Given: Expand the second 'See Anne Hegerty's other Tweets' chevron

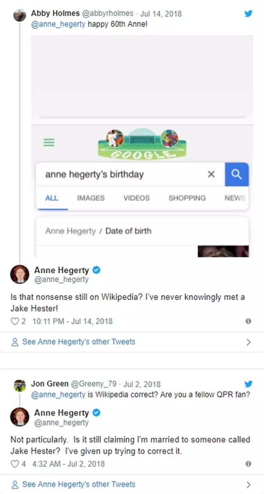Looking at the screenshot, I should (x=248, y=485).
